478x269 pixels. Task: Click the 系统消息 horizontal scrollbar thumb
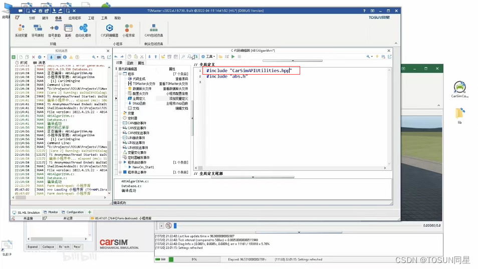click(21, 197)
